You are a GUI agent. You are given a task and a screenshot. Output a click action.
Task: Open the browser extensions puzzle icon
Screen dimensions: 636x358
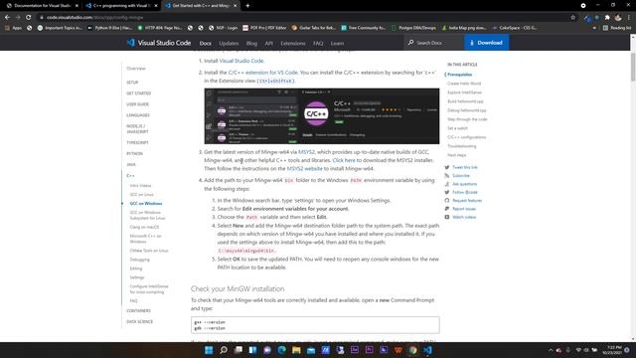(607, 18)
